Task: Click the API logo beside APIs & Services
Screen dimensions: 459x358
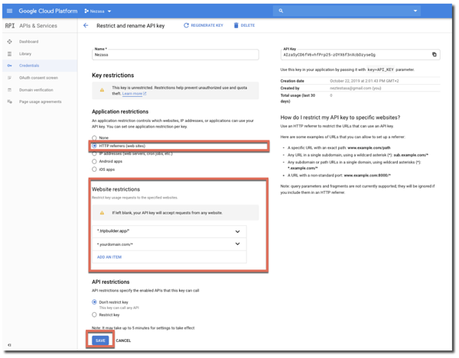Action: [10, 26]
